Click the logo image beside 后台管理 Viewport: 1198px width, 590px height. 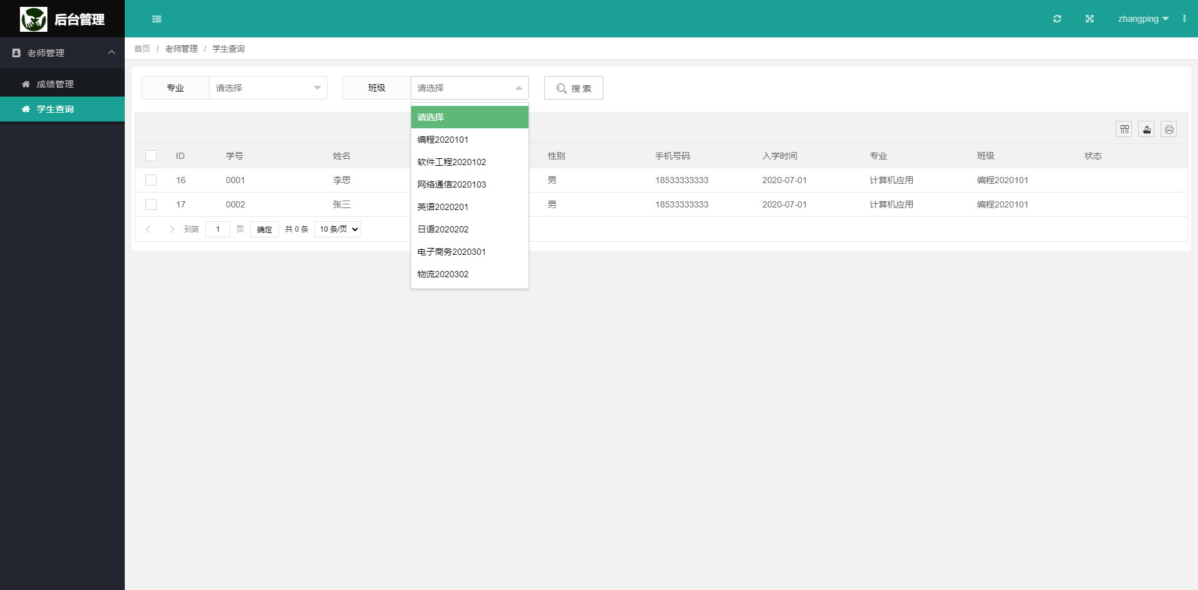[x=34, y=19]
